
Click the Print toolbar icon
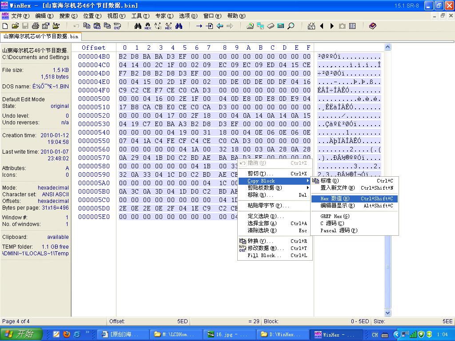click(x=36, y=26)
